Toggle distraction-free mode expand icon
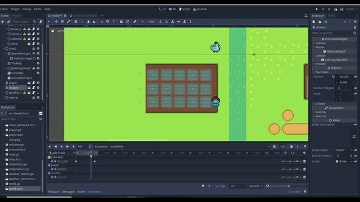 (306, 16)
